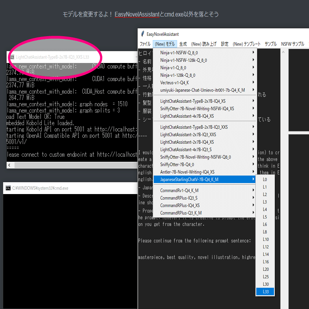The height and width of the screenshot is (309, 309).
Task: Click the console window horizontal scrollbar track
Action: click(76, 165)
